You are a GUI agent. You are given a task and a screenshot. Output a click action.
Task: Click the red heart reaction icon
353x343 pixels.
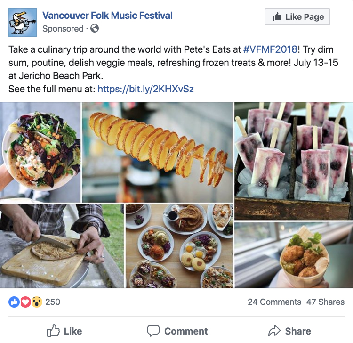click(x=25, y=302)
